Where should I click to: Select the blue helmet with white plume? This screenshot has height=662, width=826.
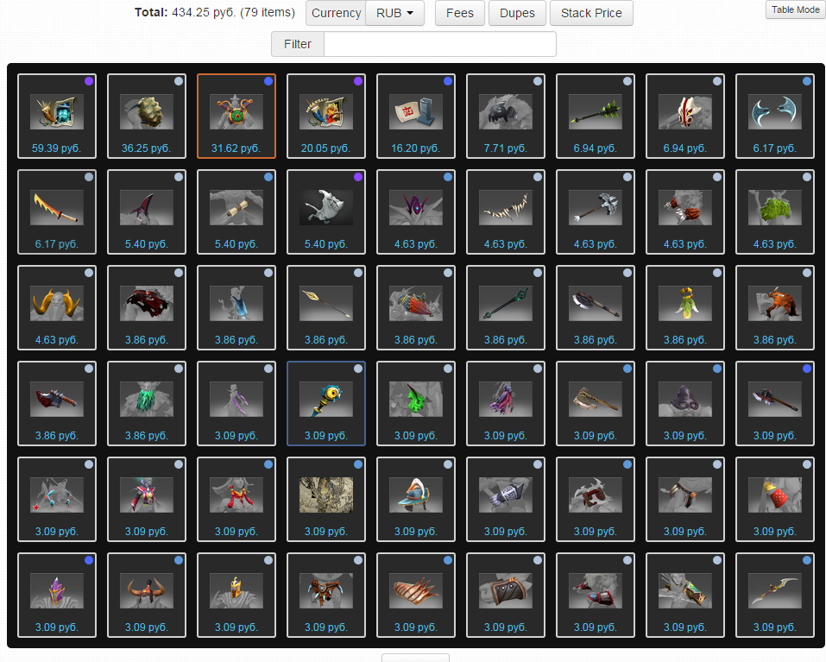coord(416,499)
